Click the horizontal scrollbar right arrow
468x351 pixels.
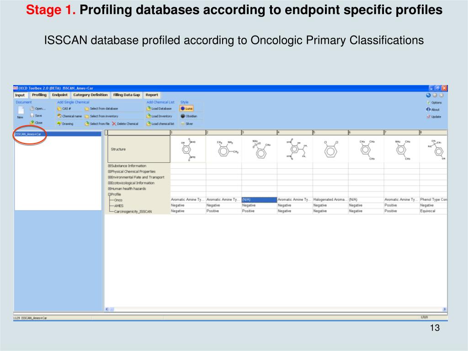444,309
